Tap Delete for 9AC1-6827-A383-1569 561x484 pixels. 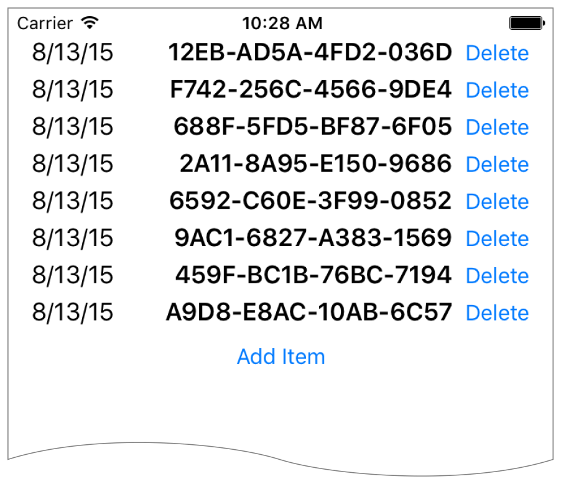(497, 239)
